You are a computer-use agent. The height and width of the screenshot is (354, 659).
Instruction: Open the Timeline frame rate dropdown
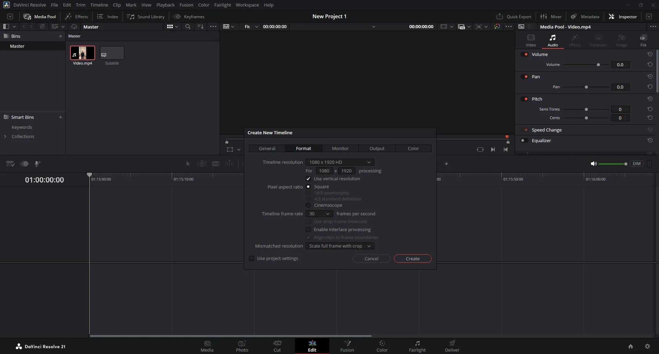(319, 214)
